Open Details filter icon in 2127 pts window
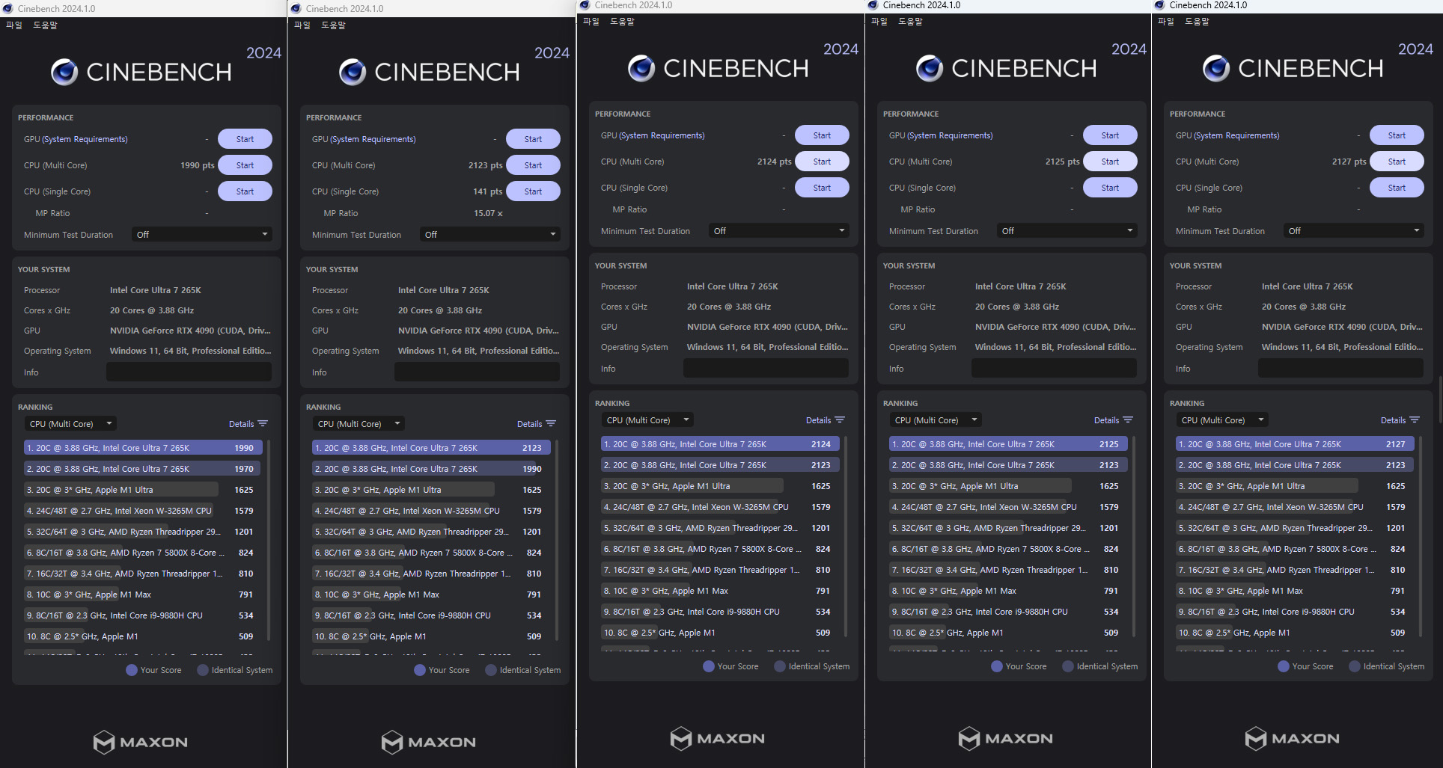Image resolution: width=1443 pixels, height=768 pixels. click(1415, 420)
